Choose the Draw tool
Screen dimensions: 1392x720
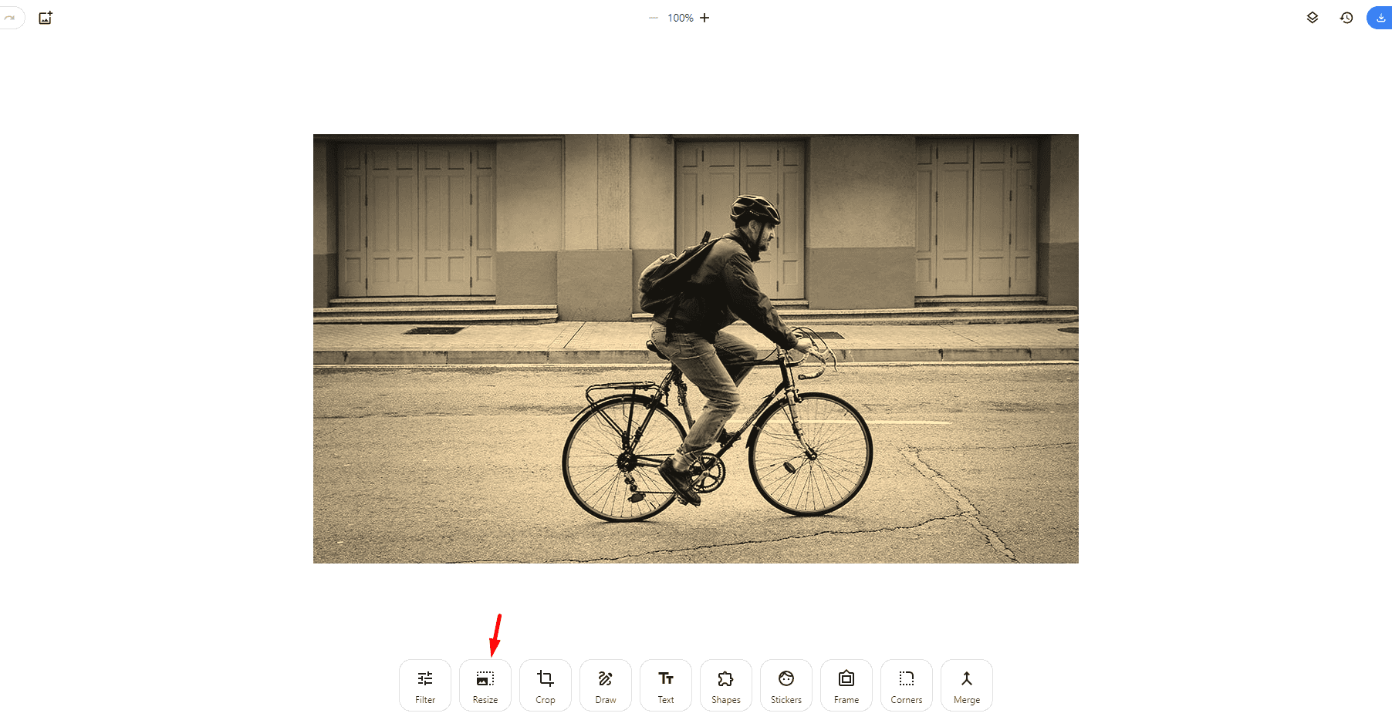click(606, 685)
